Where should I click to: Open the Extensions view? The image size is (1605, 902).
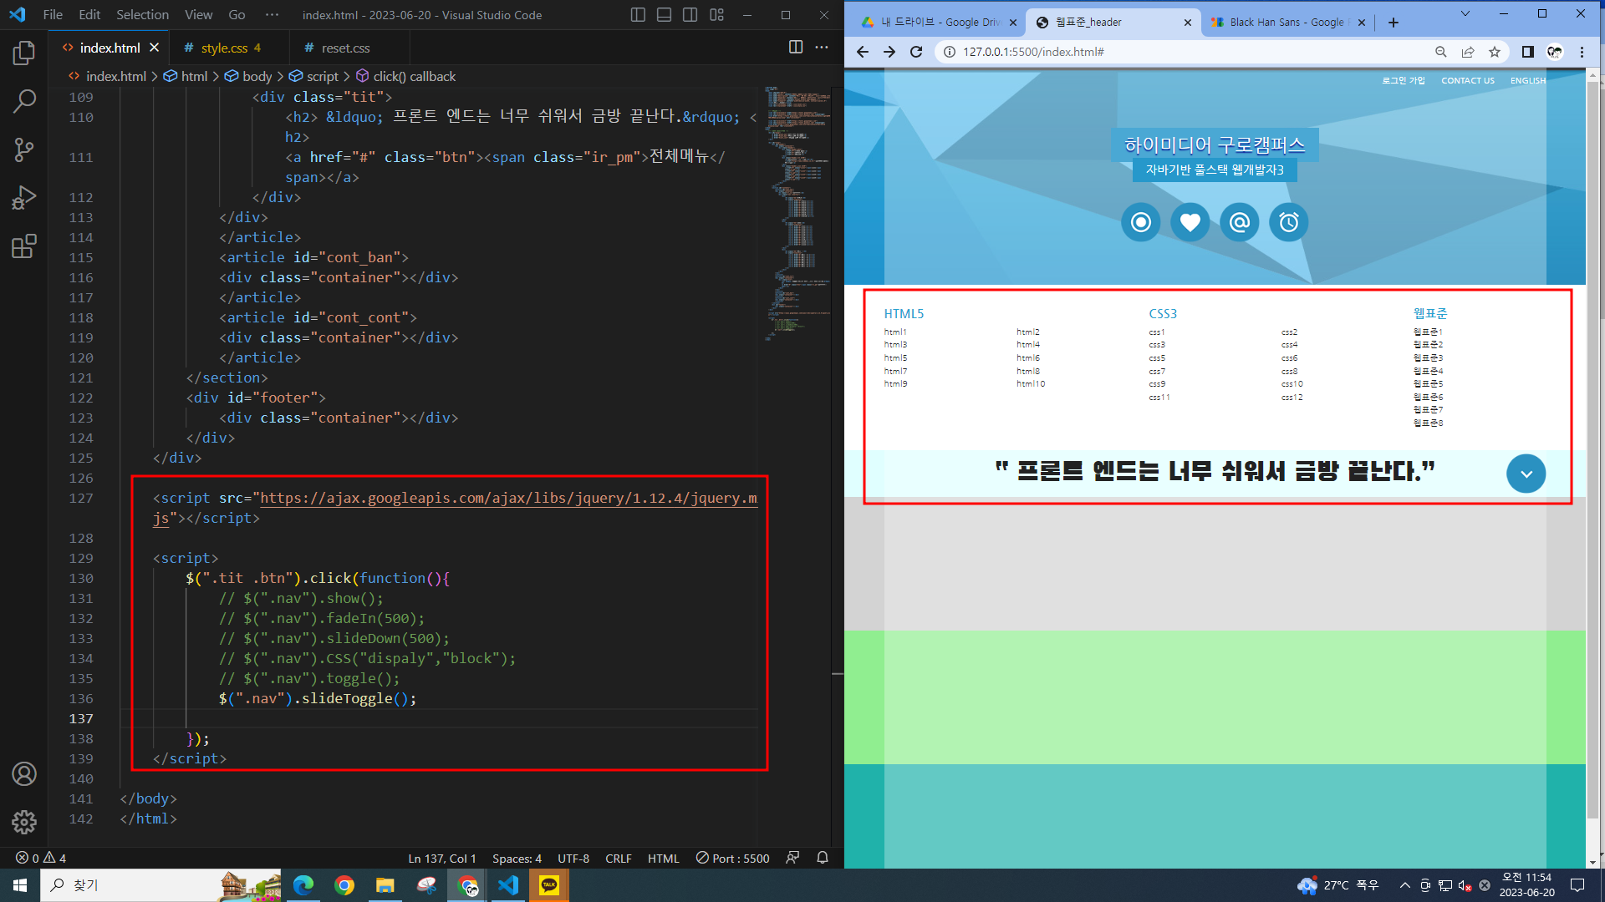[x=24, y=246]
